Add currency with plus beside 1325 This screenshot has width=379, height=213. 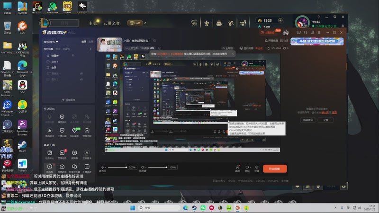(280, 20)
